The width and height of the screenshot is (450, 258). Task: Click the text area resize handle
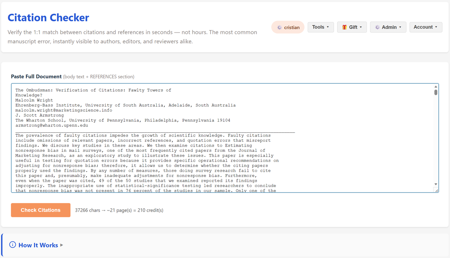(x=436, y=190)
